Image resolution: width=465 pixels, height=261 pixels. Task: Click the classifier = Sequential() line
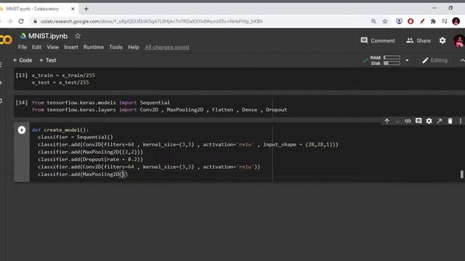point(76,137)
